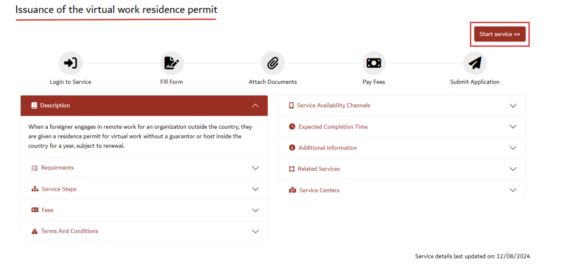567x269 pixels.
Task: Click the Description book icon
Action: [x=34, y=105]
